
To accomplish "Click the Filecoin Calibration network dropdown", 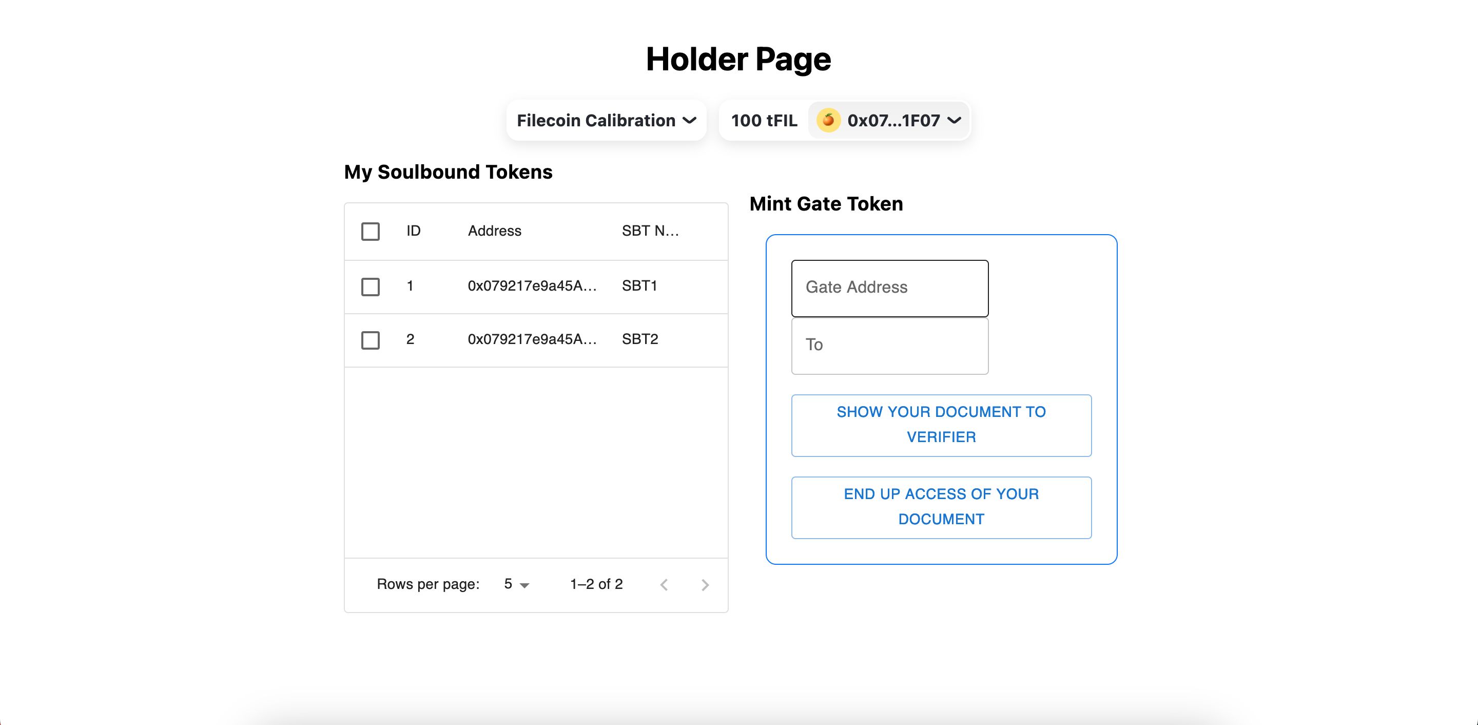I will point(607,120).
